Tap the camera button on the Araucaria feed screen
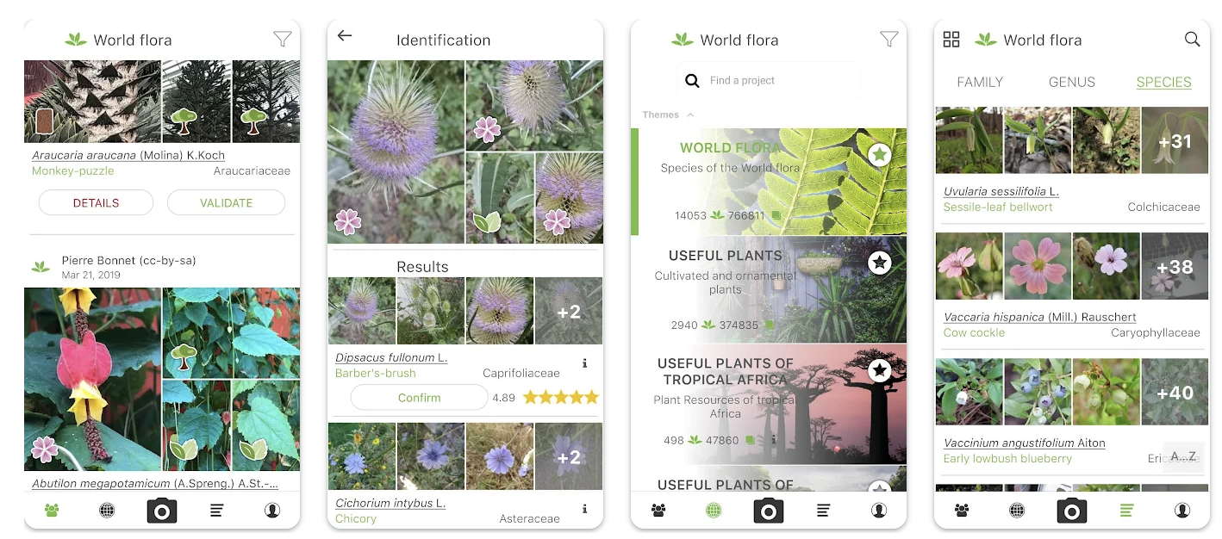The height and width of the screenshot is (539, 1222). (162, 511)
